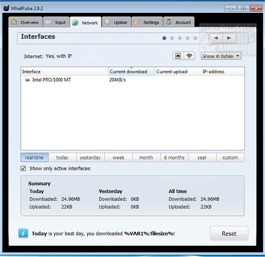The image size is (265, 257).
Task: Go to the Settings tab
Action: (147, 22)
